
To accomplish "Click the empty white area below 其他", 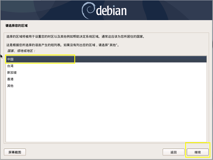I will click(x=106, y=116).
